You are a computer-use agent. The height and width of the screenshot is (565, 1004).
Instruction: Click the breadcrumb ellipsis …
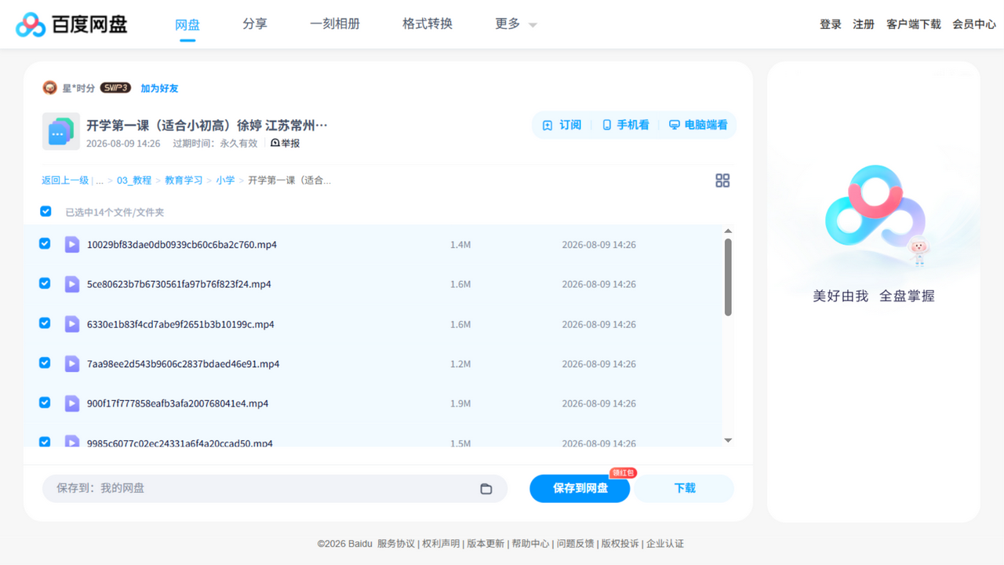(100, 180)
